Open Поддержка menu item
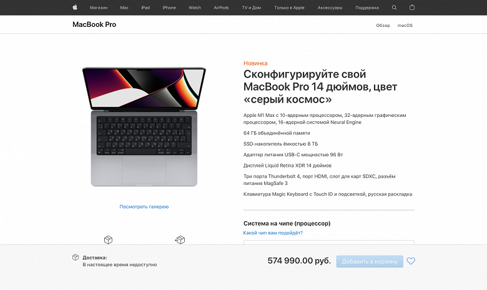Viewport: 487px width, 290px height. (366, 7)
